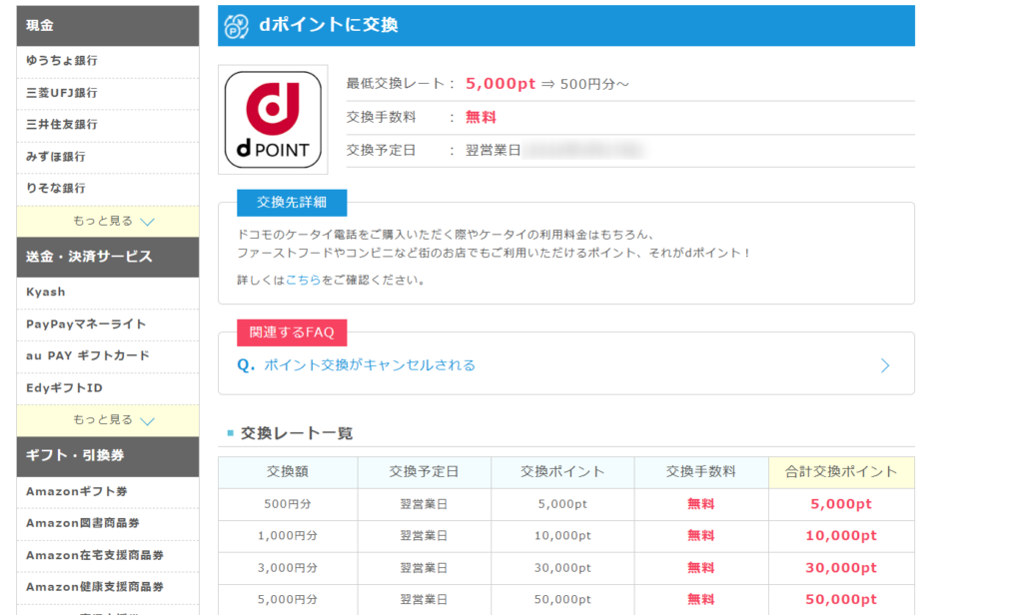
Task: Click the 合計交換ポイント column header
Action: (841, 472)
